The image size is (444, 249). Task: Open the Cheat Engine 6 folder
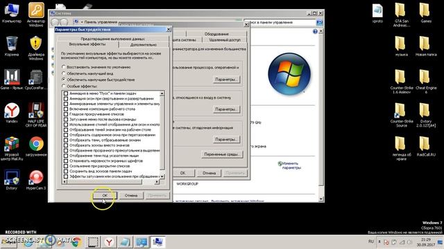click(426, 82)
